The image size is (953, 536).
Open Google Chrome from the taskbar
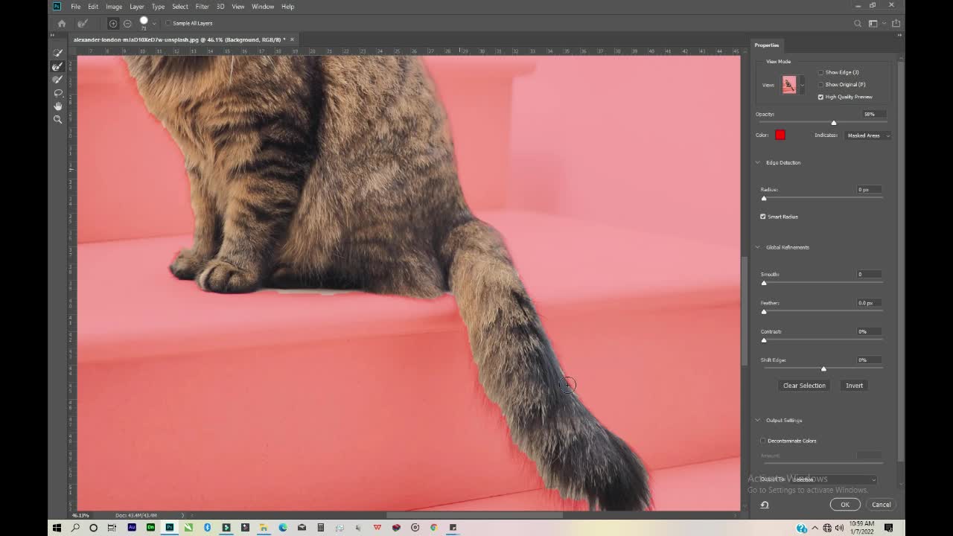433,528
